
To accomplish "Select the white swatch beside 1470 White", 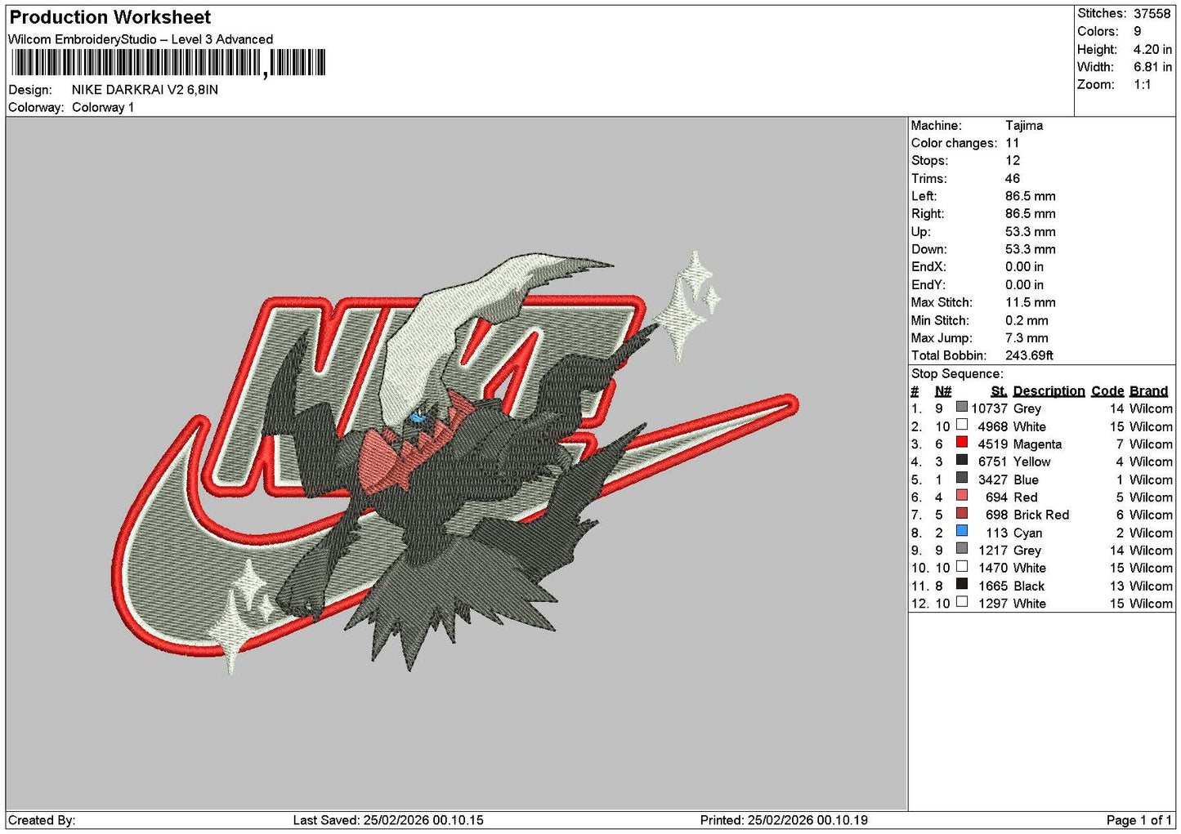I will tap(962, 567).
